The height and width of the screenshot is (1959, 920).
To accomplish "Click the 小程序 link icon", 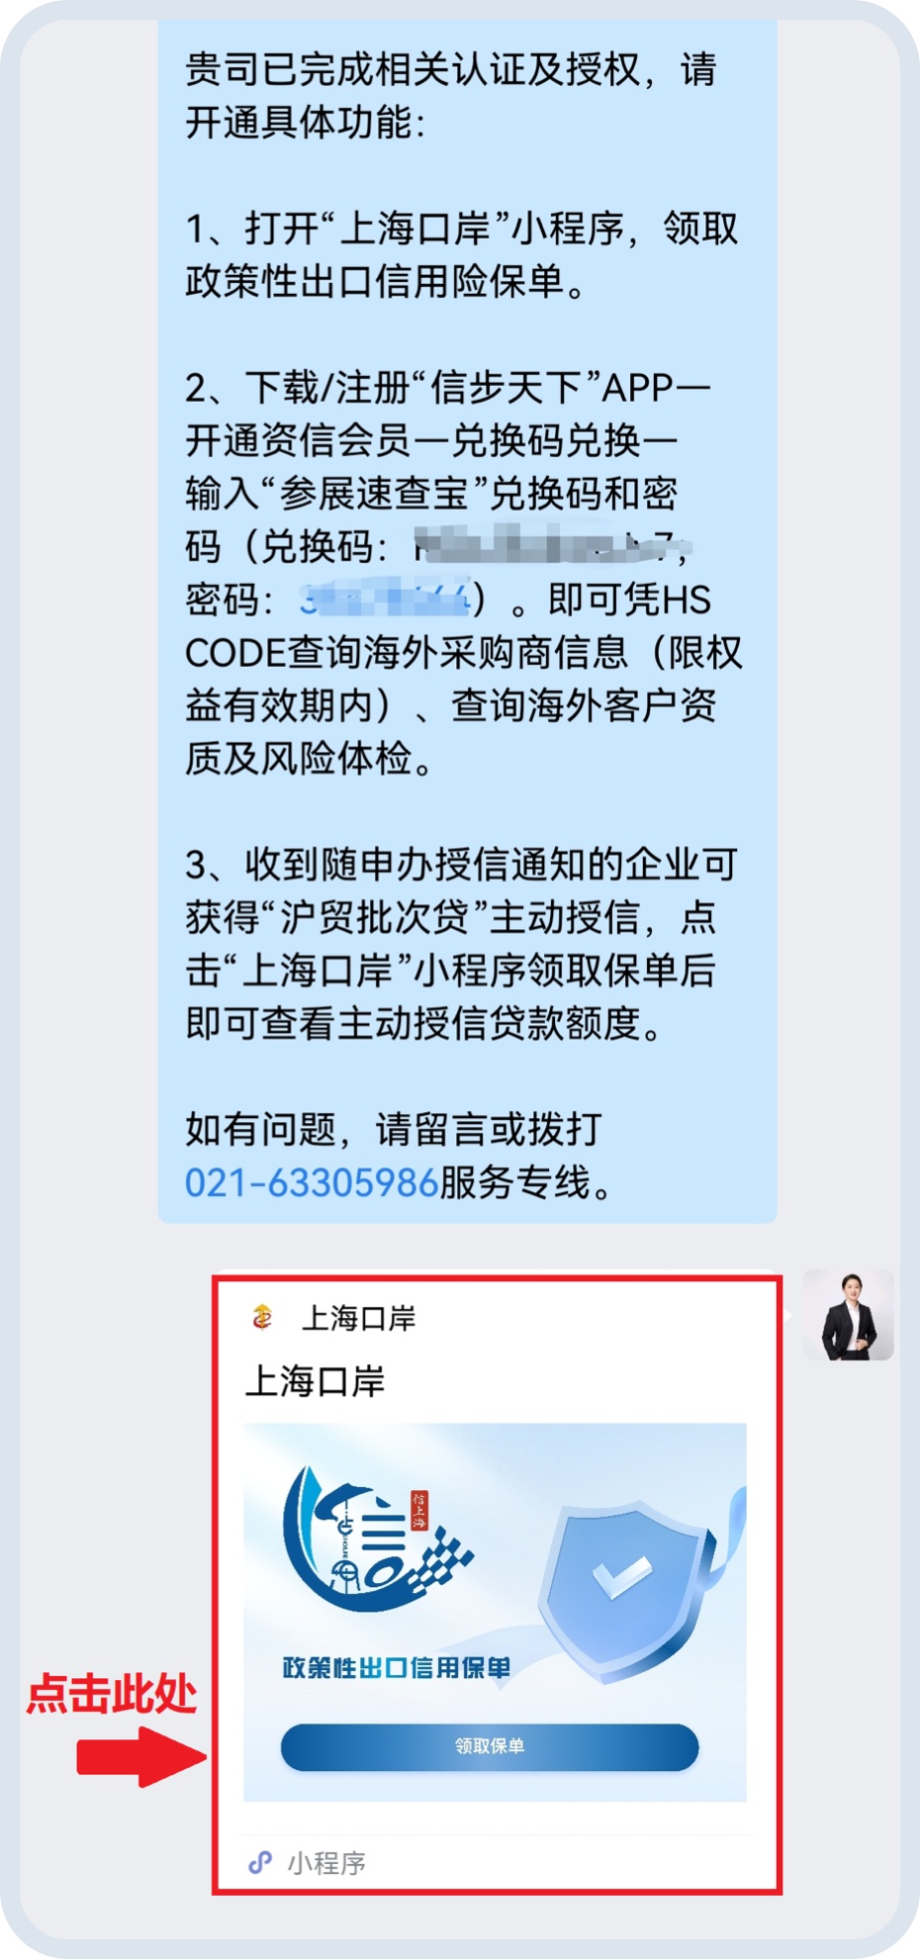I will pyautogui.click(x=260, y=1863).
